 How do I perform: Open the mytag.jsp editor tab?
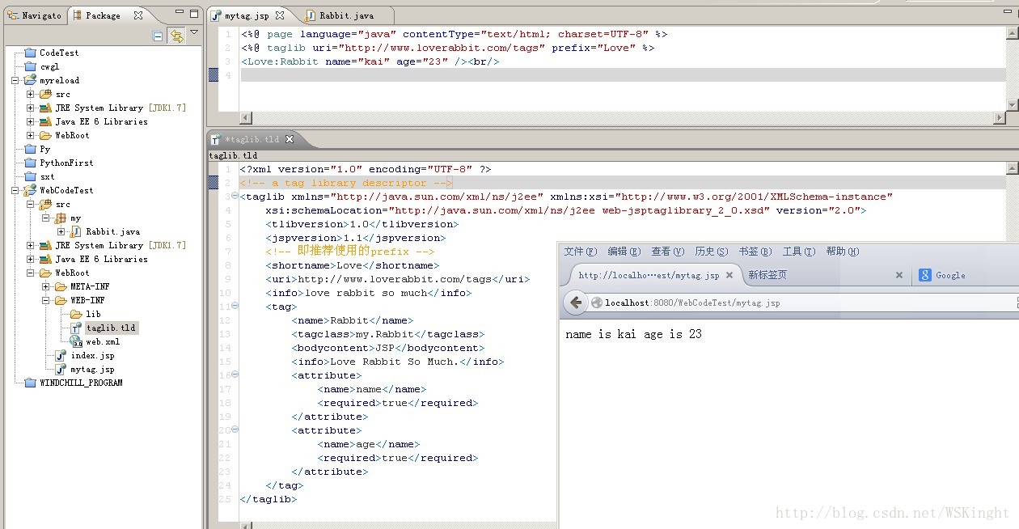[x=247, y=15]
